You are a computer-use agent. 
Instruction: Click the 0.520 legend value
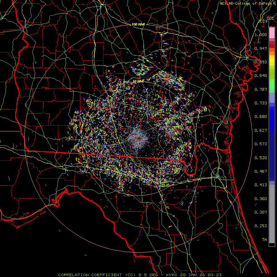(261, 158)
